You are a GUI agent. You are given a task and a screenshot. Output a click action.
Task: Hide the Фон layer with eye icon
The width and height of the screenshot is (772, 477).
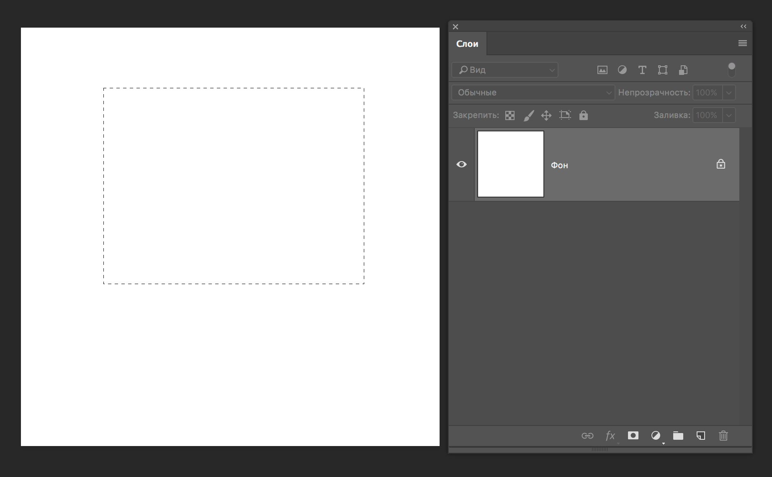point(461,164)
